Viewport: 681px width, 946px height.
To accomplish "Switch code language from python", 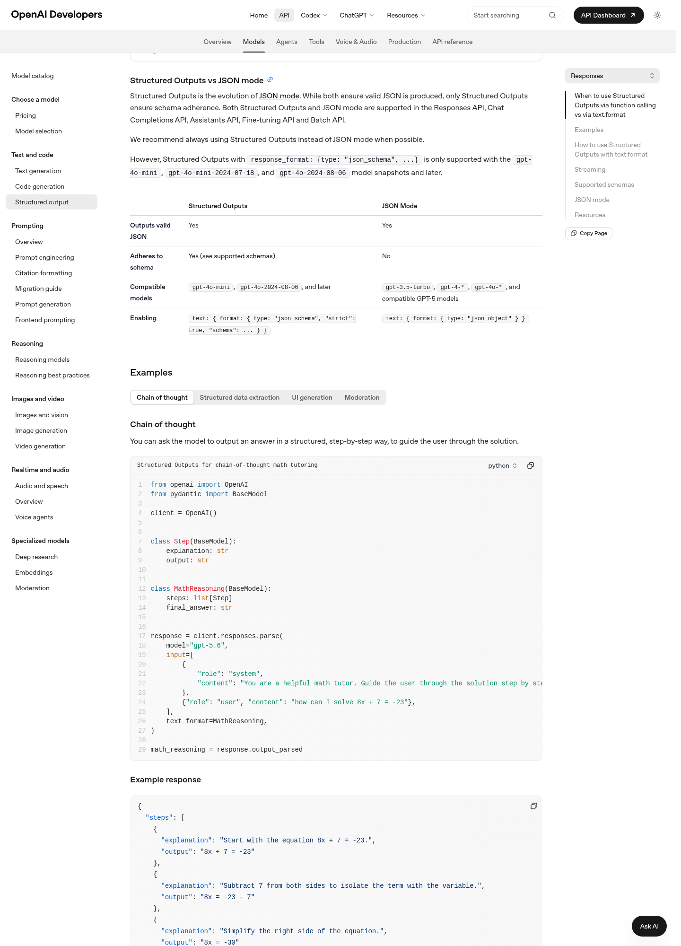I will [503, 465].
